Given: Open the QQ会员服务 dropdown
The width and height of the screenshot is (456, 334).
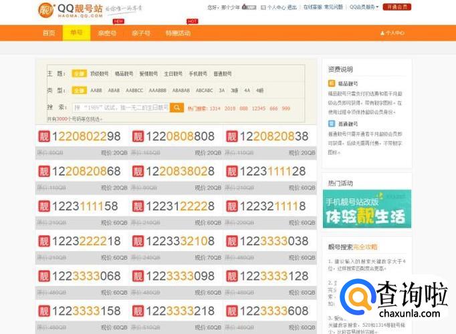Looking at the screenshot, I should coord(364,7).
